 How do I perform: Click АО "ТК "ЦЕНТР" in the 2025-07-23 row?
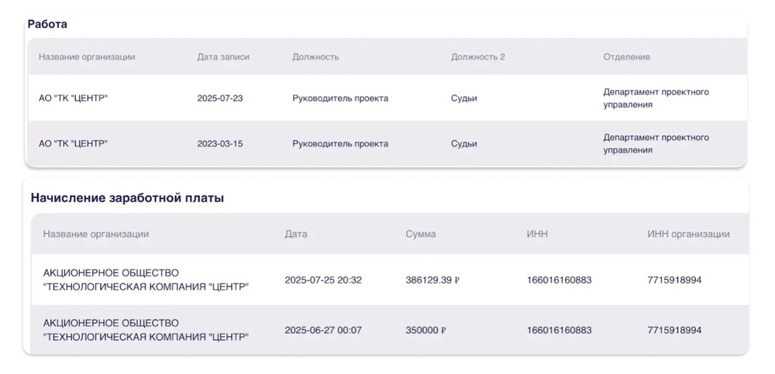pos(73,98)
